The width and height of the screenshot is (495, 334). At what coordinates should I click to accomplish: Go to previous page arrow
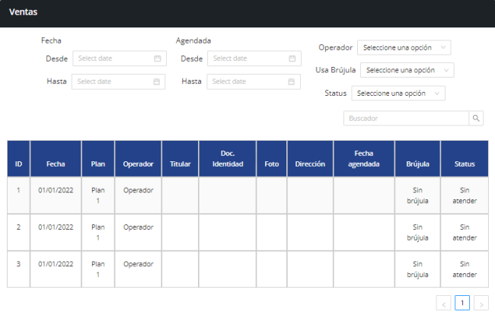click(x=444, y=304)
